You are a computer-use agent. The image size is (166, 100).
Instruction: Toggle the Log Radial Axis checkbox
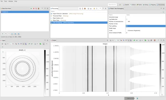(x=127, y=19)
